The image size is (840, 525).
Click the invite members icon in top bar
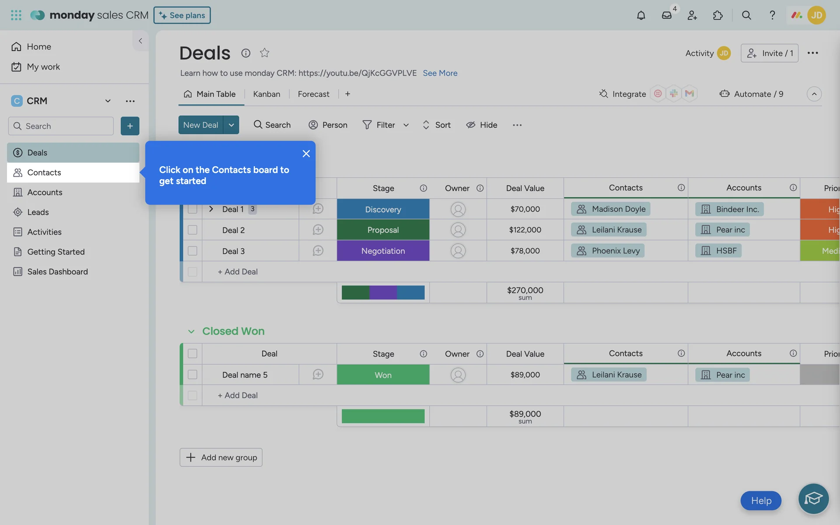pyautogui.click(x=692, y=15)
